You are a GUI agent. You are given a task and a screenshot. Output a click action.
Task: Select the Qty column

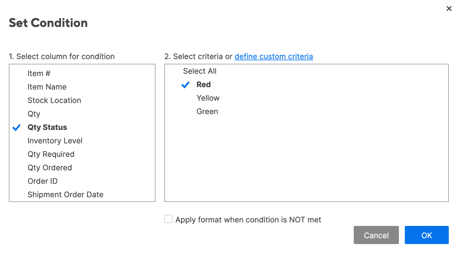(x=34, y=114)
